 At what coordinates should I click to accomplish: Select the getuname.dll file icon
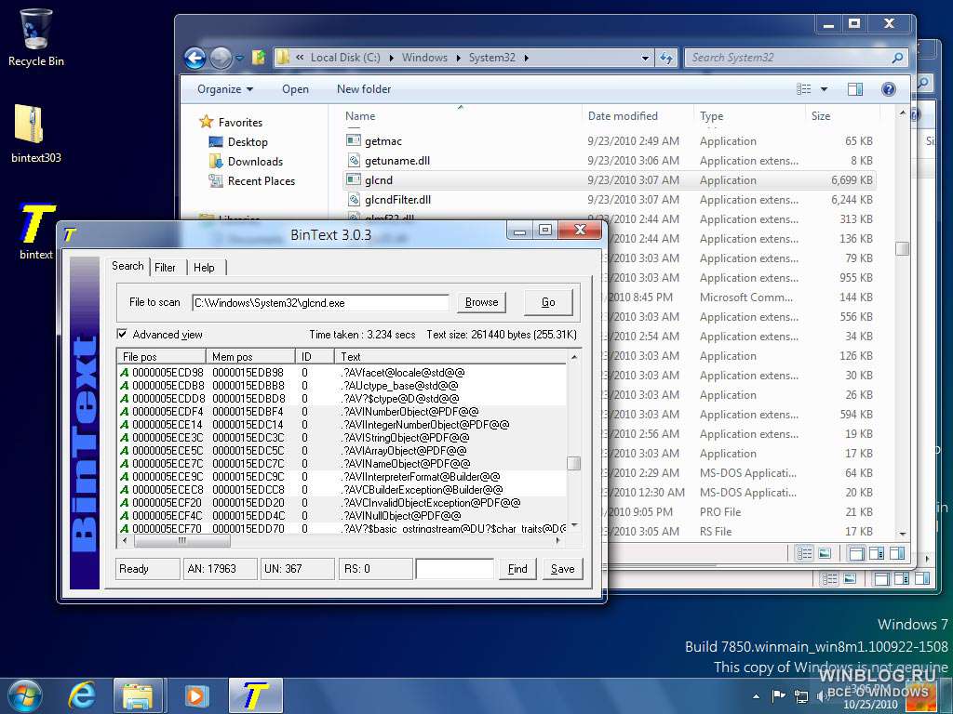tap(354, 160)
